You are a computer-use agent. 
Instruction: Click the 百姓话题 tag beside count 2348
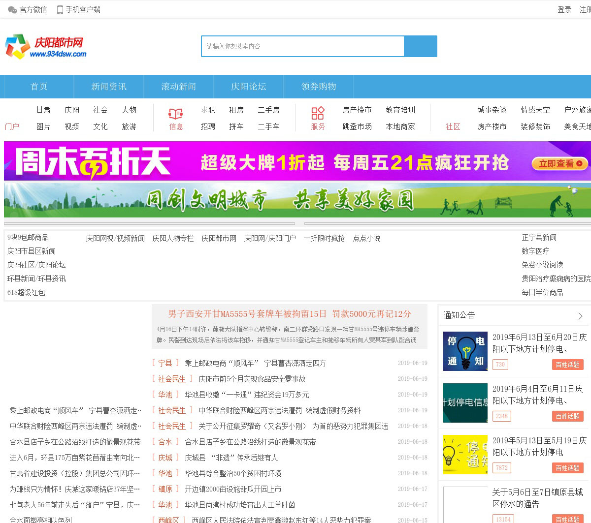point(567,416)
